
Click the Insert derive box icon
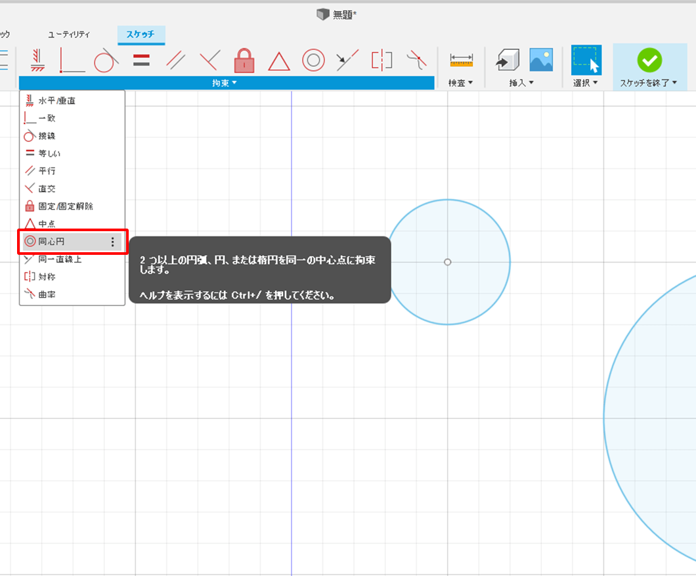[x=508, y=60]
